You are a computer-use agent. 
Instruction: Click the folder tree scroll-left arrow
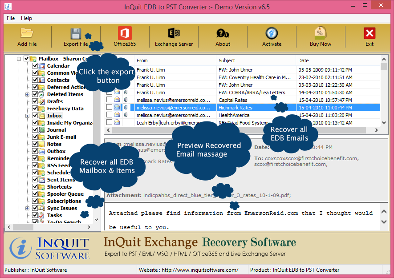[x=9, y=227]
